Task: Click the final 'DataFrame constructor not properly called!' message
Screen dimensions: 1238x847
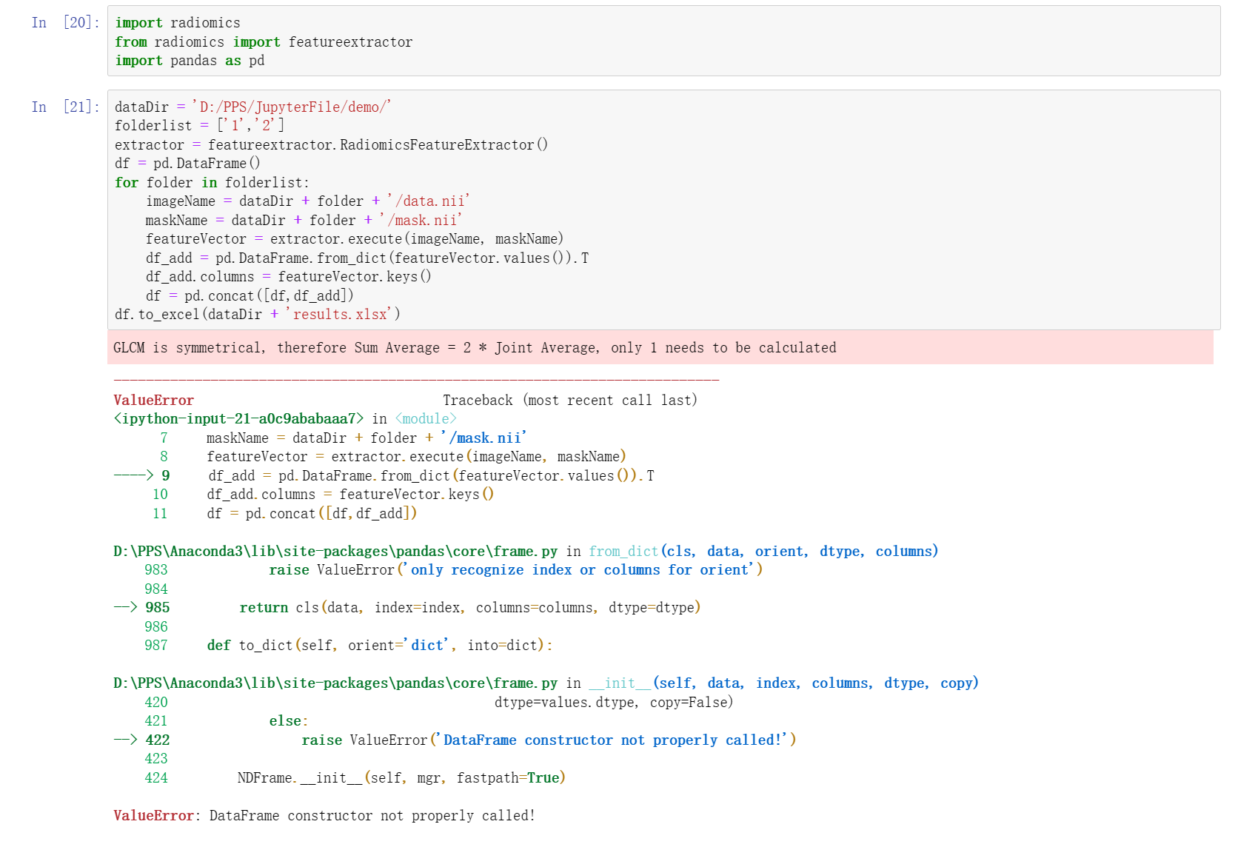Action: (372, 816)
